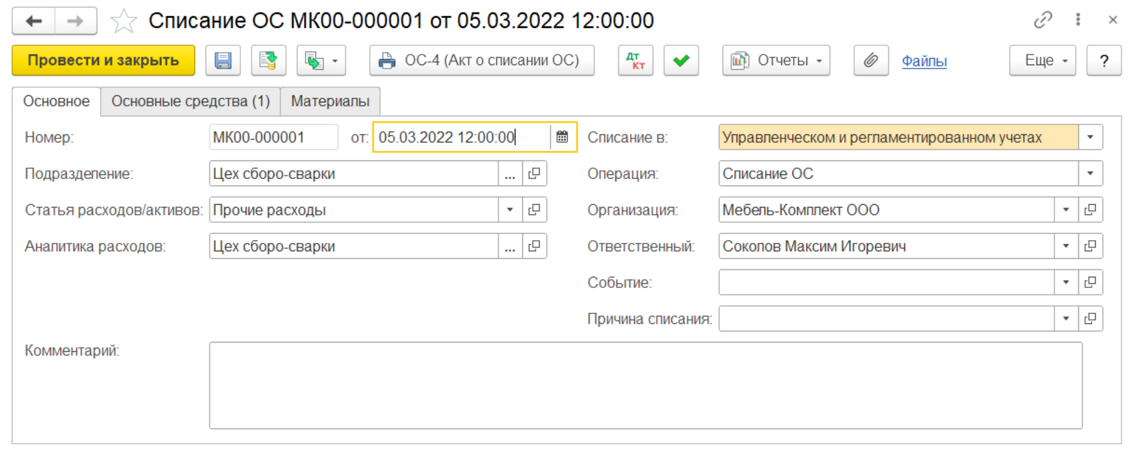This screenshot has width=1133, height=453.
Task: Open the Организация record icon
Action: point(1090,210)
